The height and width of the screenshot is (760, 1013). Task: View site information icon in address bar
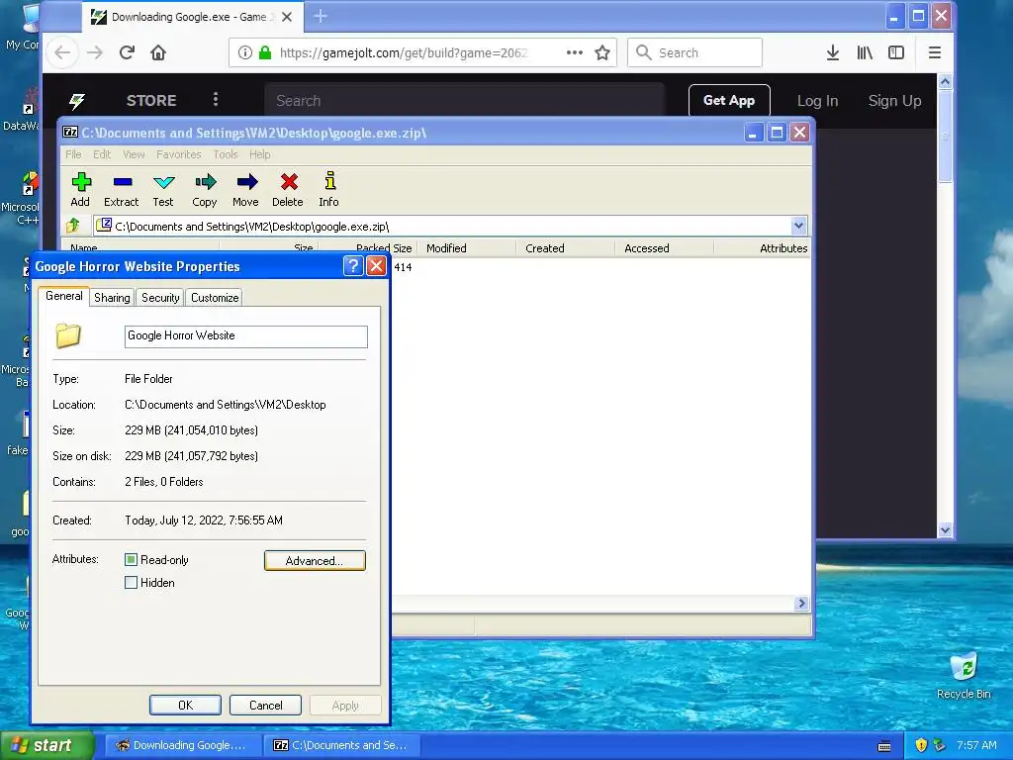click(x=244, y=53)
